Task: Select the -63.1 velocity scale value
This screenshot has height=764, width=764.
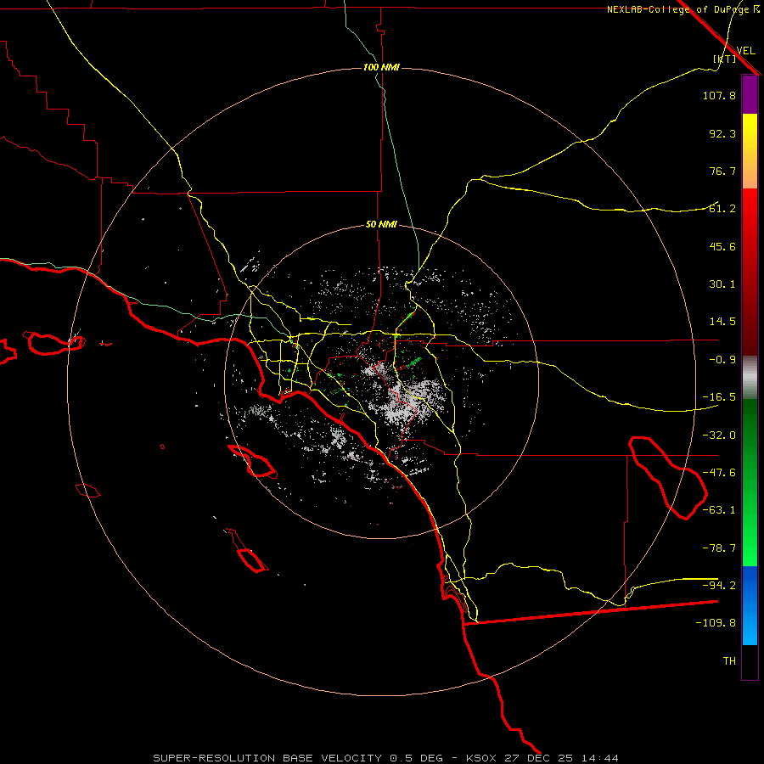Action: pos(719,510)
